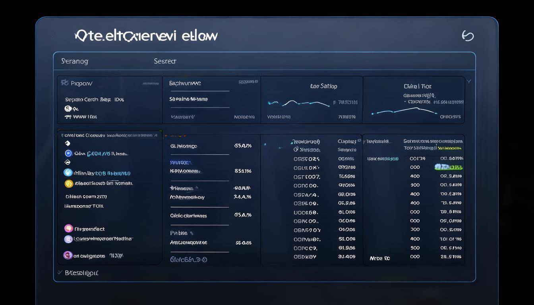The width and height of the screenshot is (534, 305).
Task: Expand the small chevron right of the top cards
Action: pos(469,81)
